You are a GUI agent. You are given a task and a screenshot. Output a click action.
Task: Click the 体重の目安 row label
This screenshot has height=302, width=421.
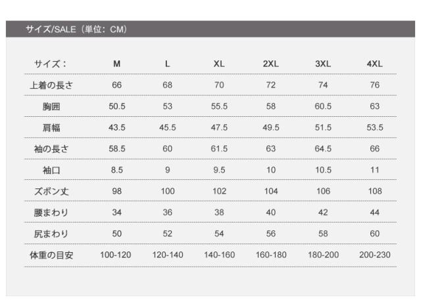coord(51,255)
